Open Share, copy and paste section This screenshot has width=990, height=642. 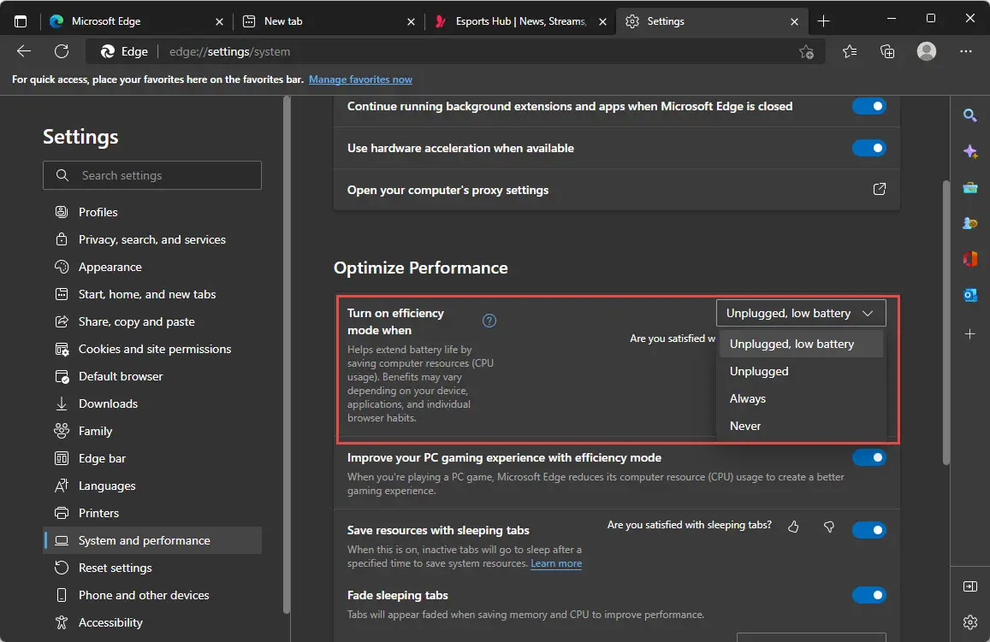click(x=152, y=321)
